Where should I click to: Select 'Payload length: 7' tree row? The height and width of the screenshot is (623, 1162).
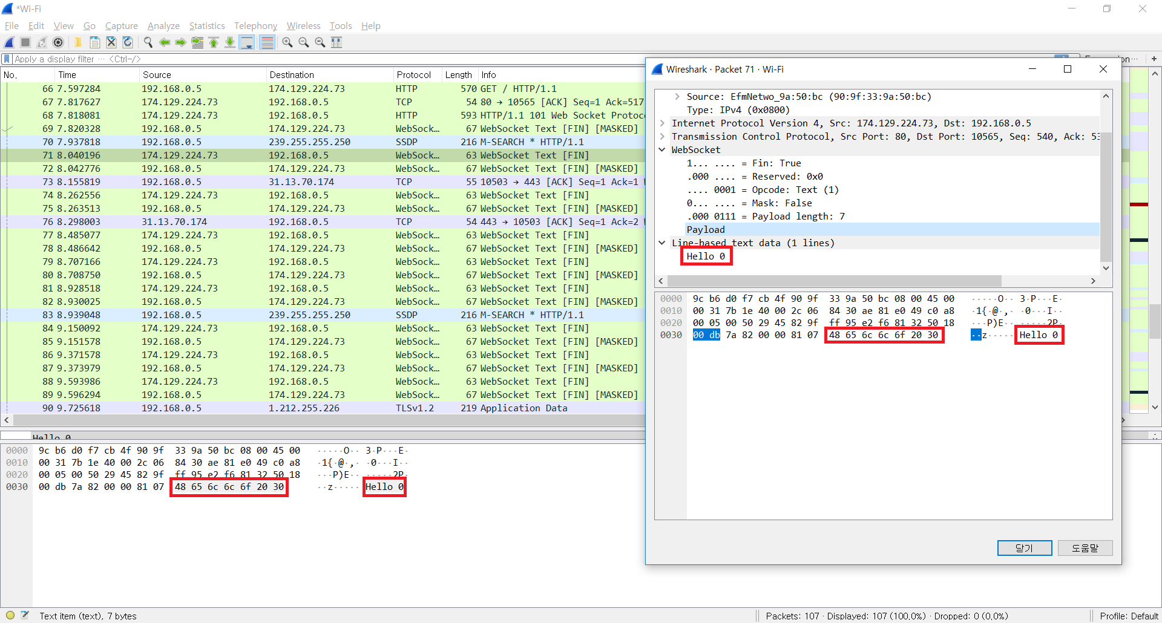766,217
